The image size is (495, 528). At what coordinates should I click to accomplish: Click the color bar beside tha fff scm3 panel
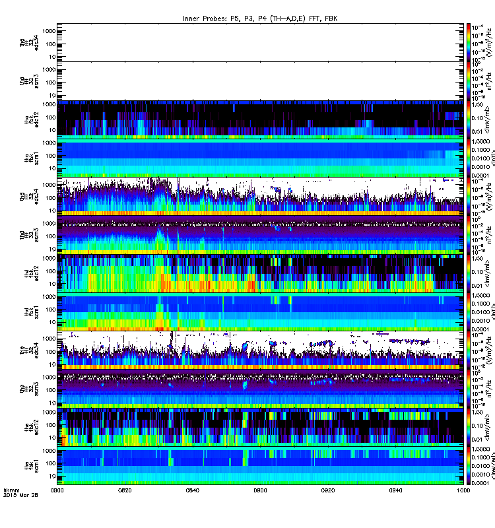pos(469,81)
